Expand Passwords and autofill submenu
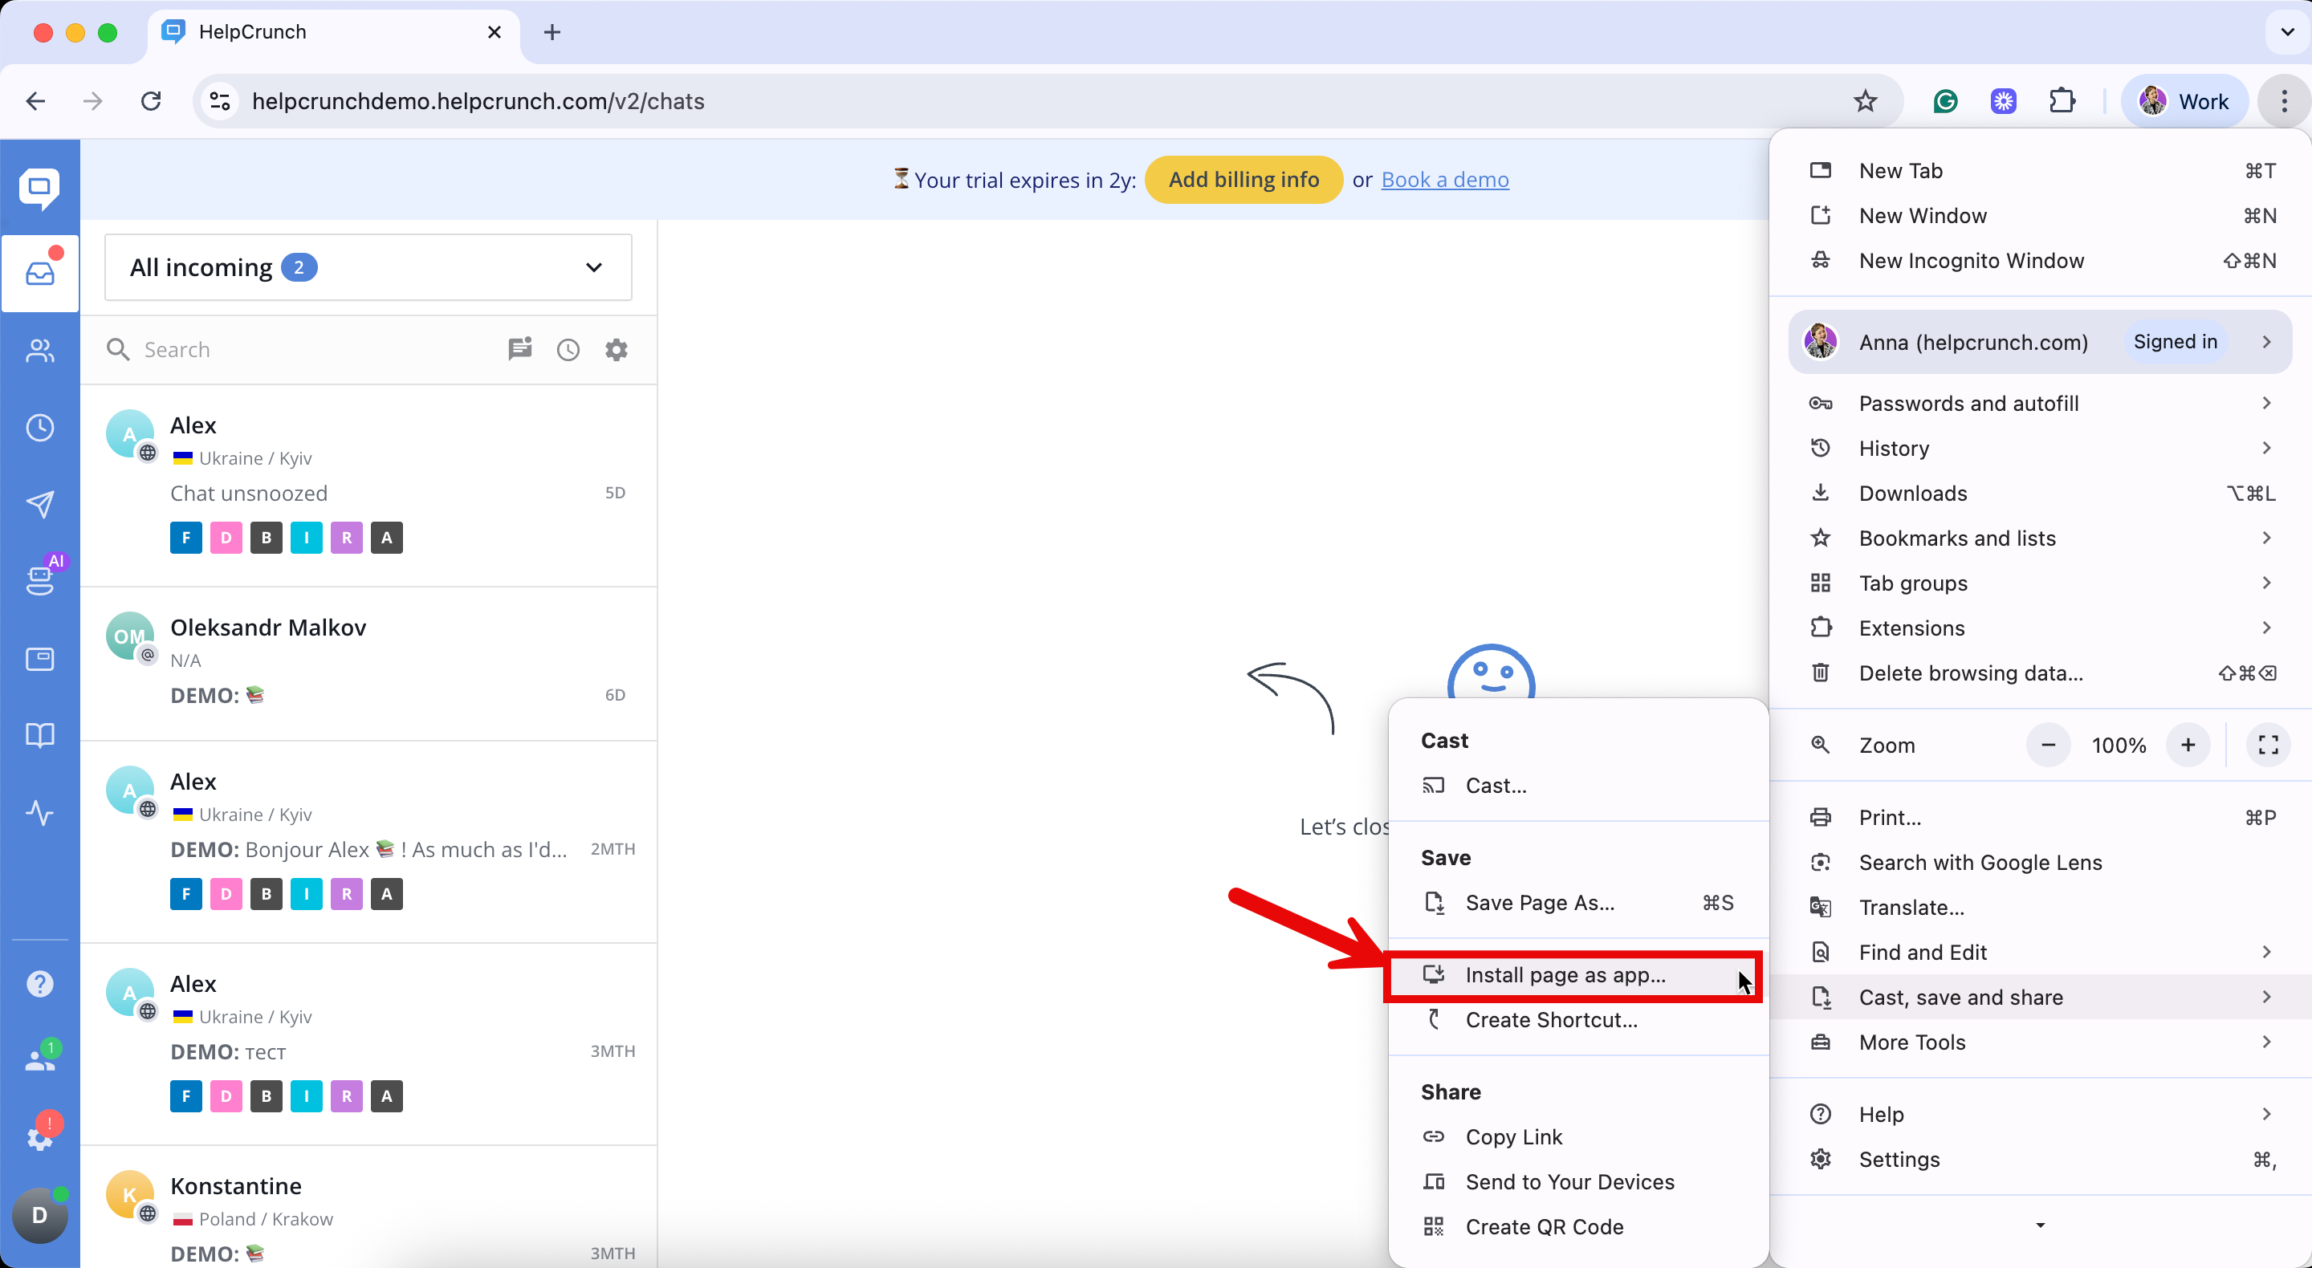 2039,404
